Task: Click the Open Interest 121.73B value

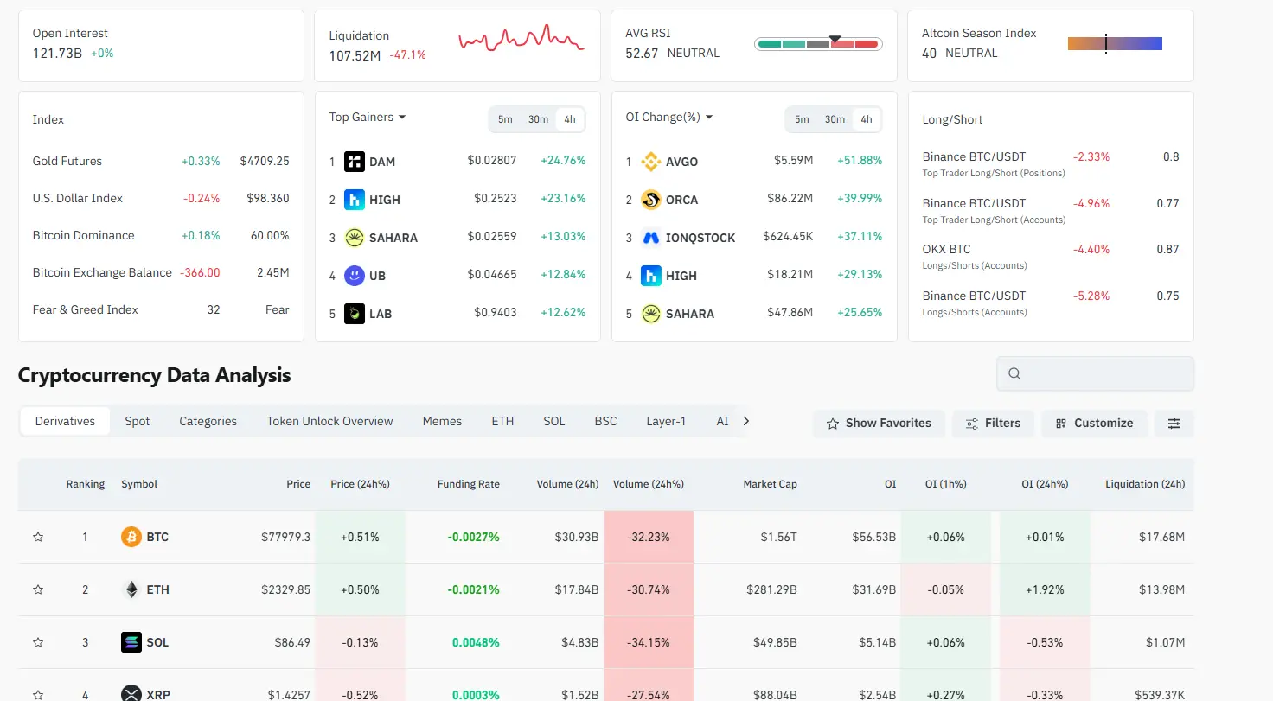Action: 57,53
